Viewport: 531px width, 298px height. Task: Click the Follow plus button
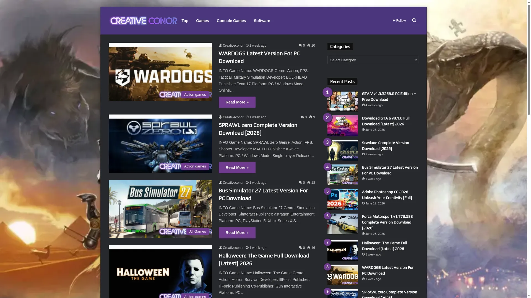pos(399,21)
